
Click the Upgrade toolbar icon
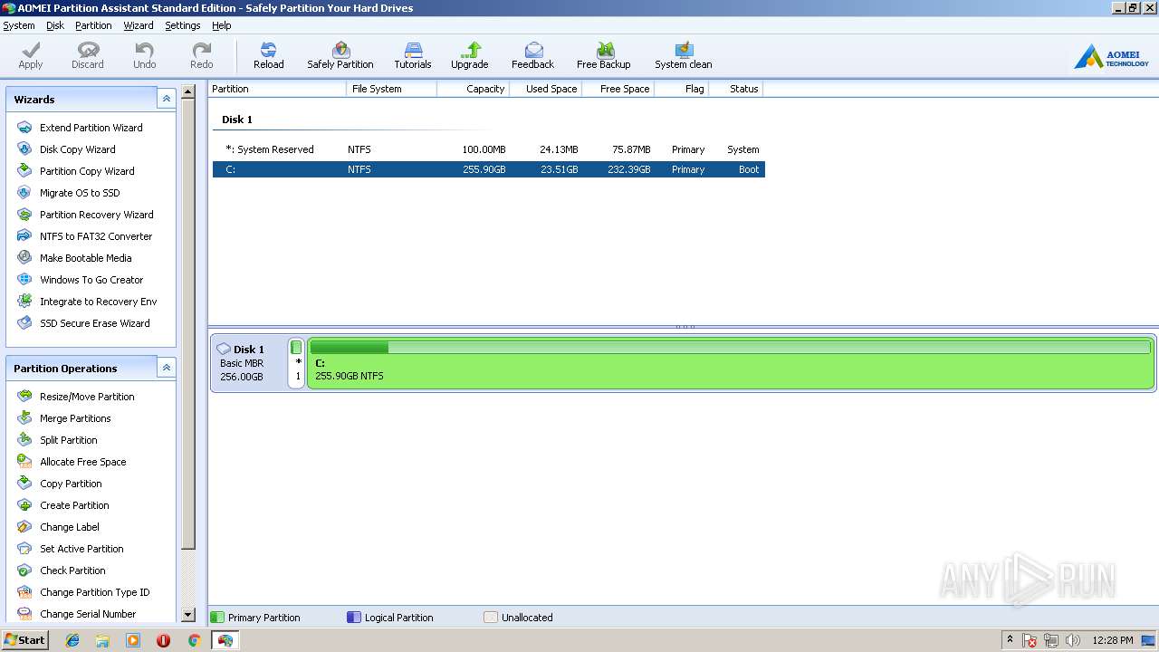tap(470, 55)
